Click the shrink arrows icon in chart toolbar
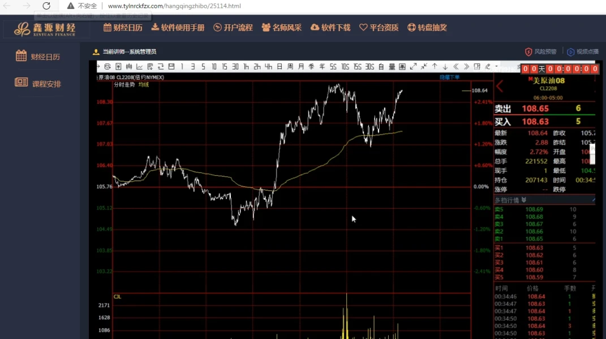Screen dimensions: 606x339 [x=424, y=67]
